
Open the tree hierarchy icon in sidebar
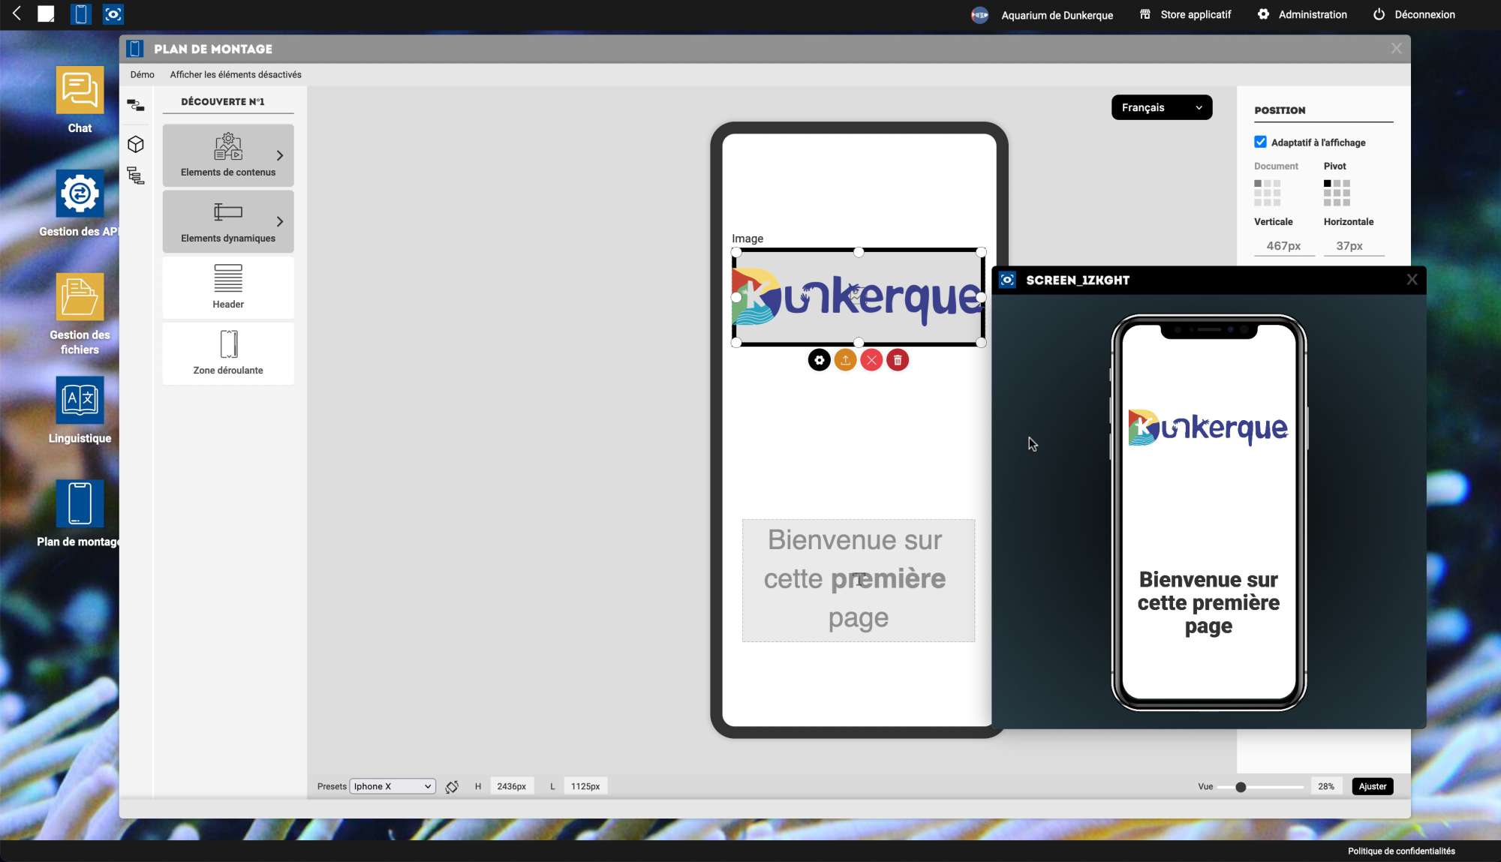(136, 176)
